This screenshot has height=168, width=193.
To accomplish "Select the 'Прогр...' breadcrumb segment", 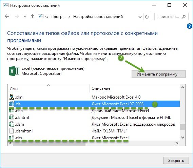I will (58, 17).
